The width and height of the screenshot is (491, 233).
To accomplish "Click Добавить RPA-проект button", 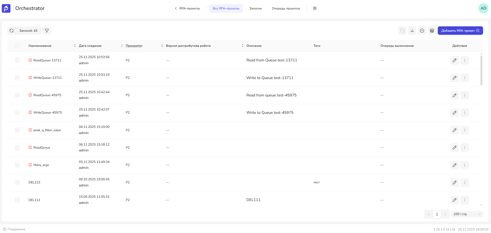I will 460,31.
